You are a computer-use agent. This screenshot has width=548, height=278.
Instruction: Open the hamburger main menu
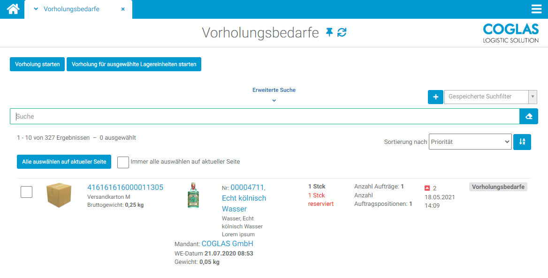click(536, 9)
